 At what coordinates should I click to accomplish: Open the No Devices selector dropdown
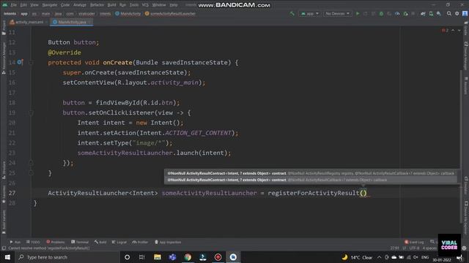337,14
